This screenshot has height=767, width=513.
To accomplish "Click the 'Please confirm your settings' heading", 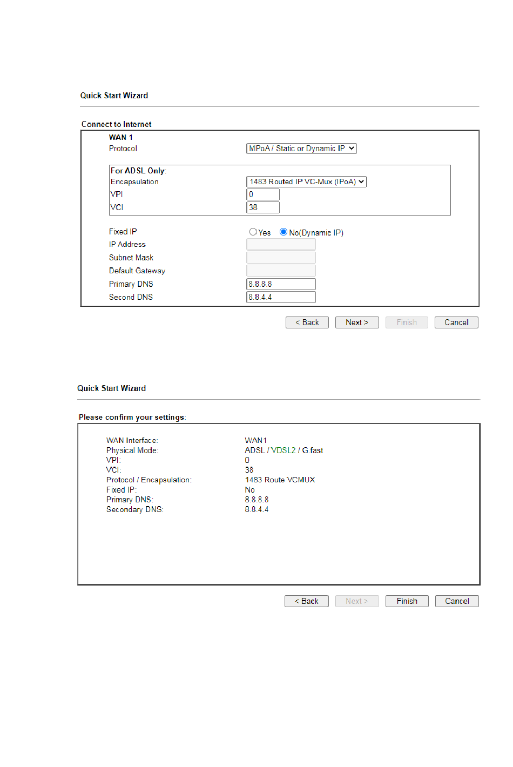I will pyautogui.click(x=132, y=418).
